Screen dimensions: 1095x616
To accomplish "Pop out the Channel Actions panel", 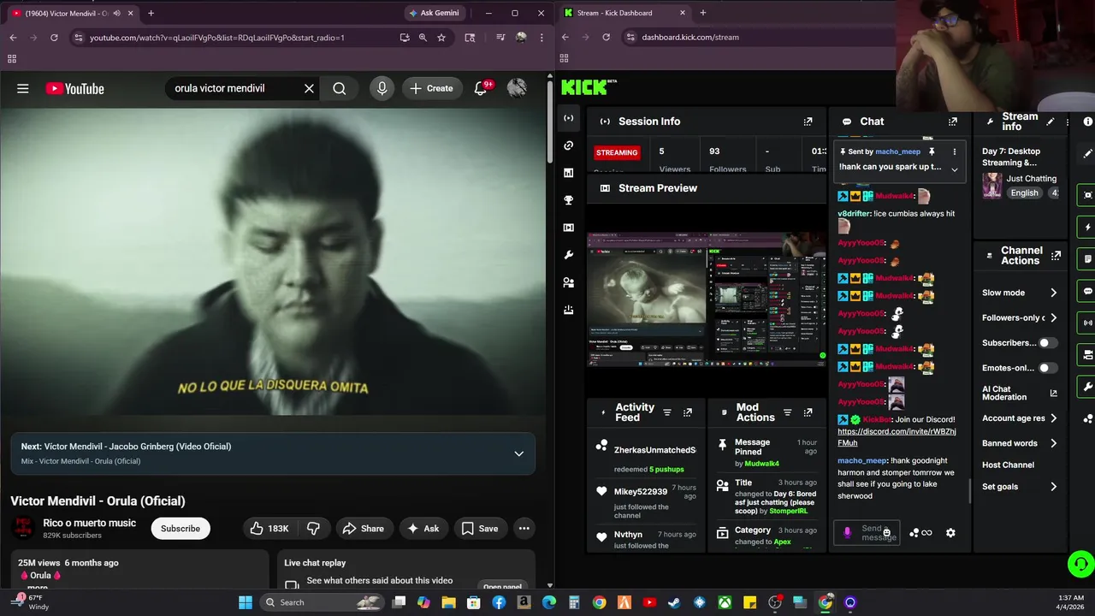I will [x=1057, y=256].
